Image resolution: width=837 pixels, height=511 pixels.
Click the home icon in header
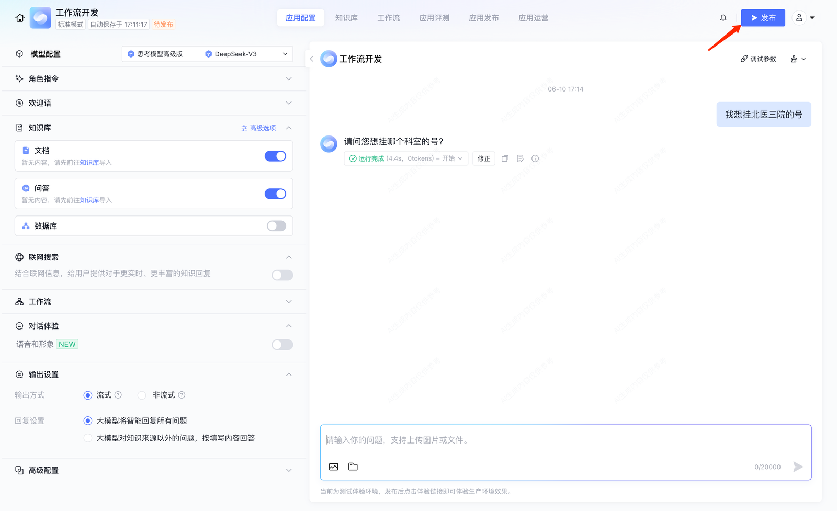click(x=20, y=18)
